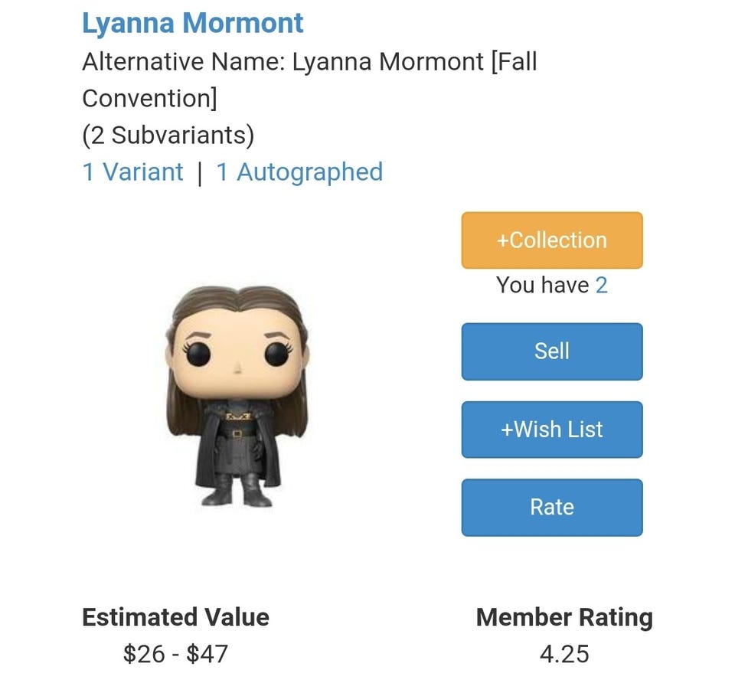Hit the Rate button
The height and width of the screenshot is (683, 735).
pyautogui.click(x=551, y=507)
